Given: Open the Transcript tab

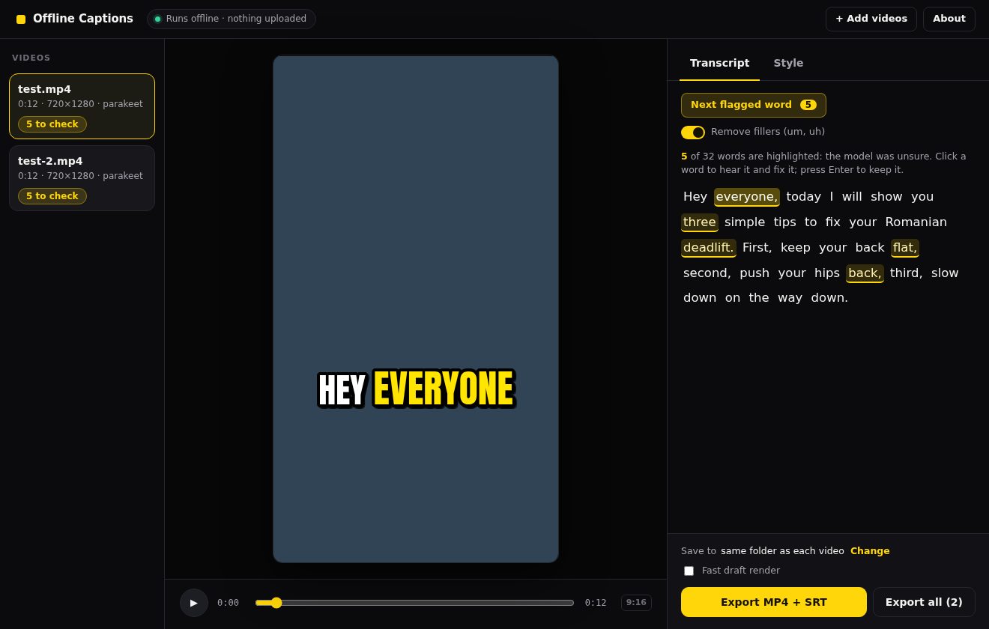Looking at the screenshot, I should 719,63.
